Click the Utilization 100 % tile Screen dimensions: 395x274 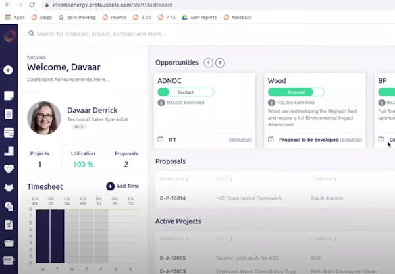[83, 159]
